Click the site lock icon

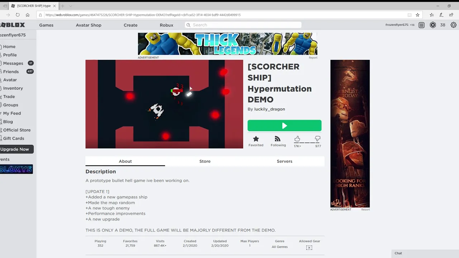pos(41,15)
